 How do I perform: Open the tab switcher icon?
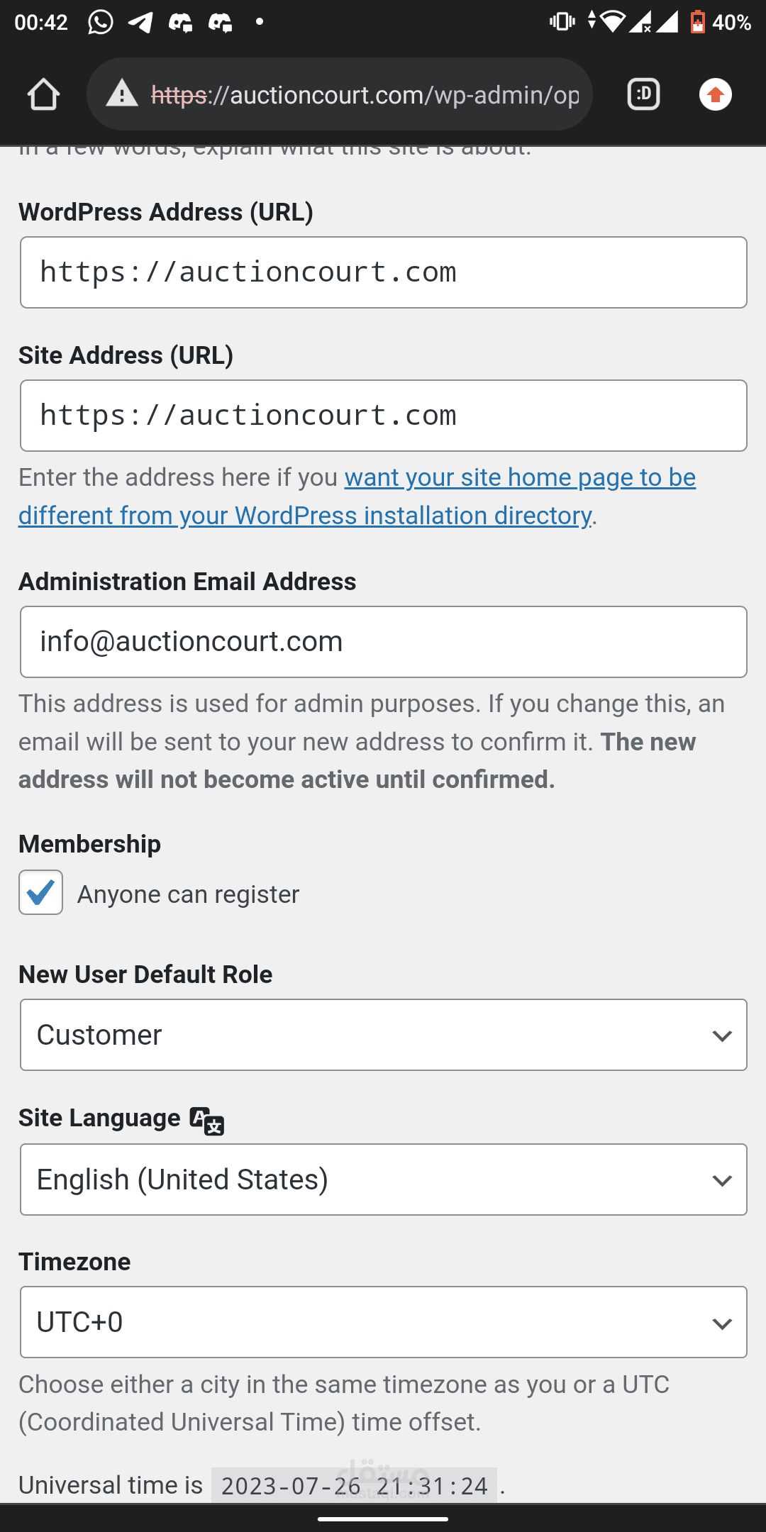643,94
